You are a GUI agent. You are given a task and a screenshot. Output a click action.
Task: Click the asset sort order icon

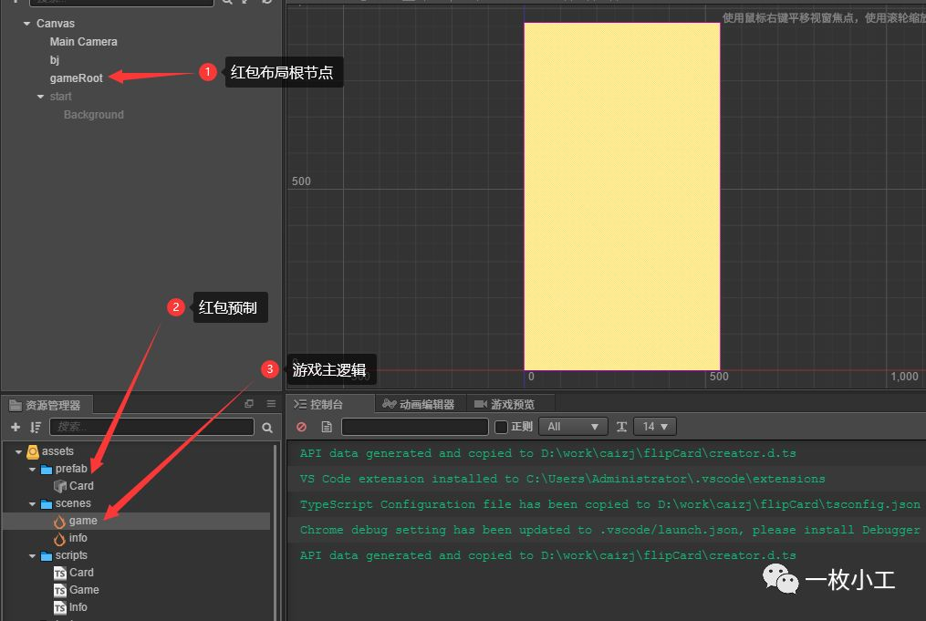36,427
